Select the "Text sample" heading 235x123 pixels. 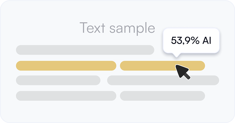coord(117,28)
